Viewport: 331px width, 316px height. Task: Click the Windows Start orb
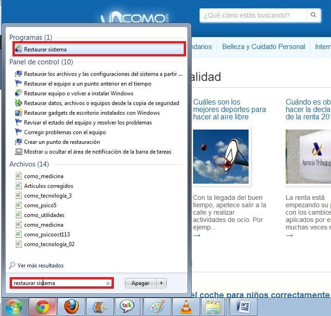pos(14,306)
